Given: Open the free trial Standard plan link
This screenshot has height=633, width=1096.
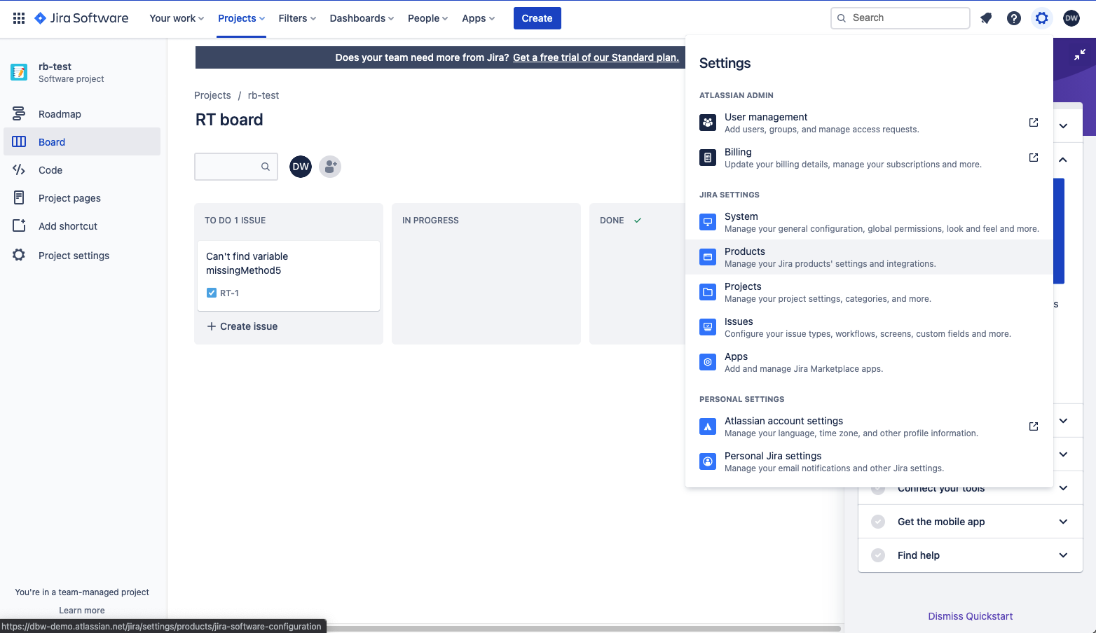Looking at the screenshot, I should click(596, 57).
